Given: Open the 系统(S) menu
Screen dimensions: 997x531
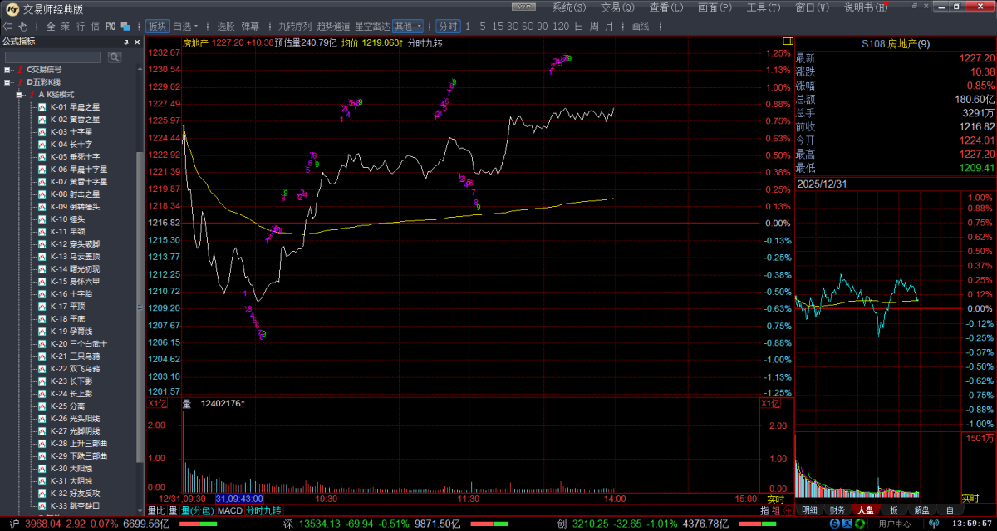Looking at the screenshot, I should [x=568, y=7].
